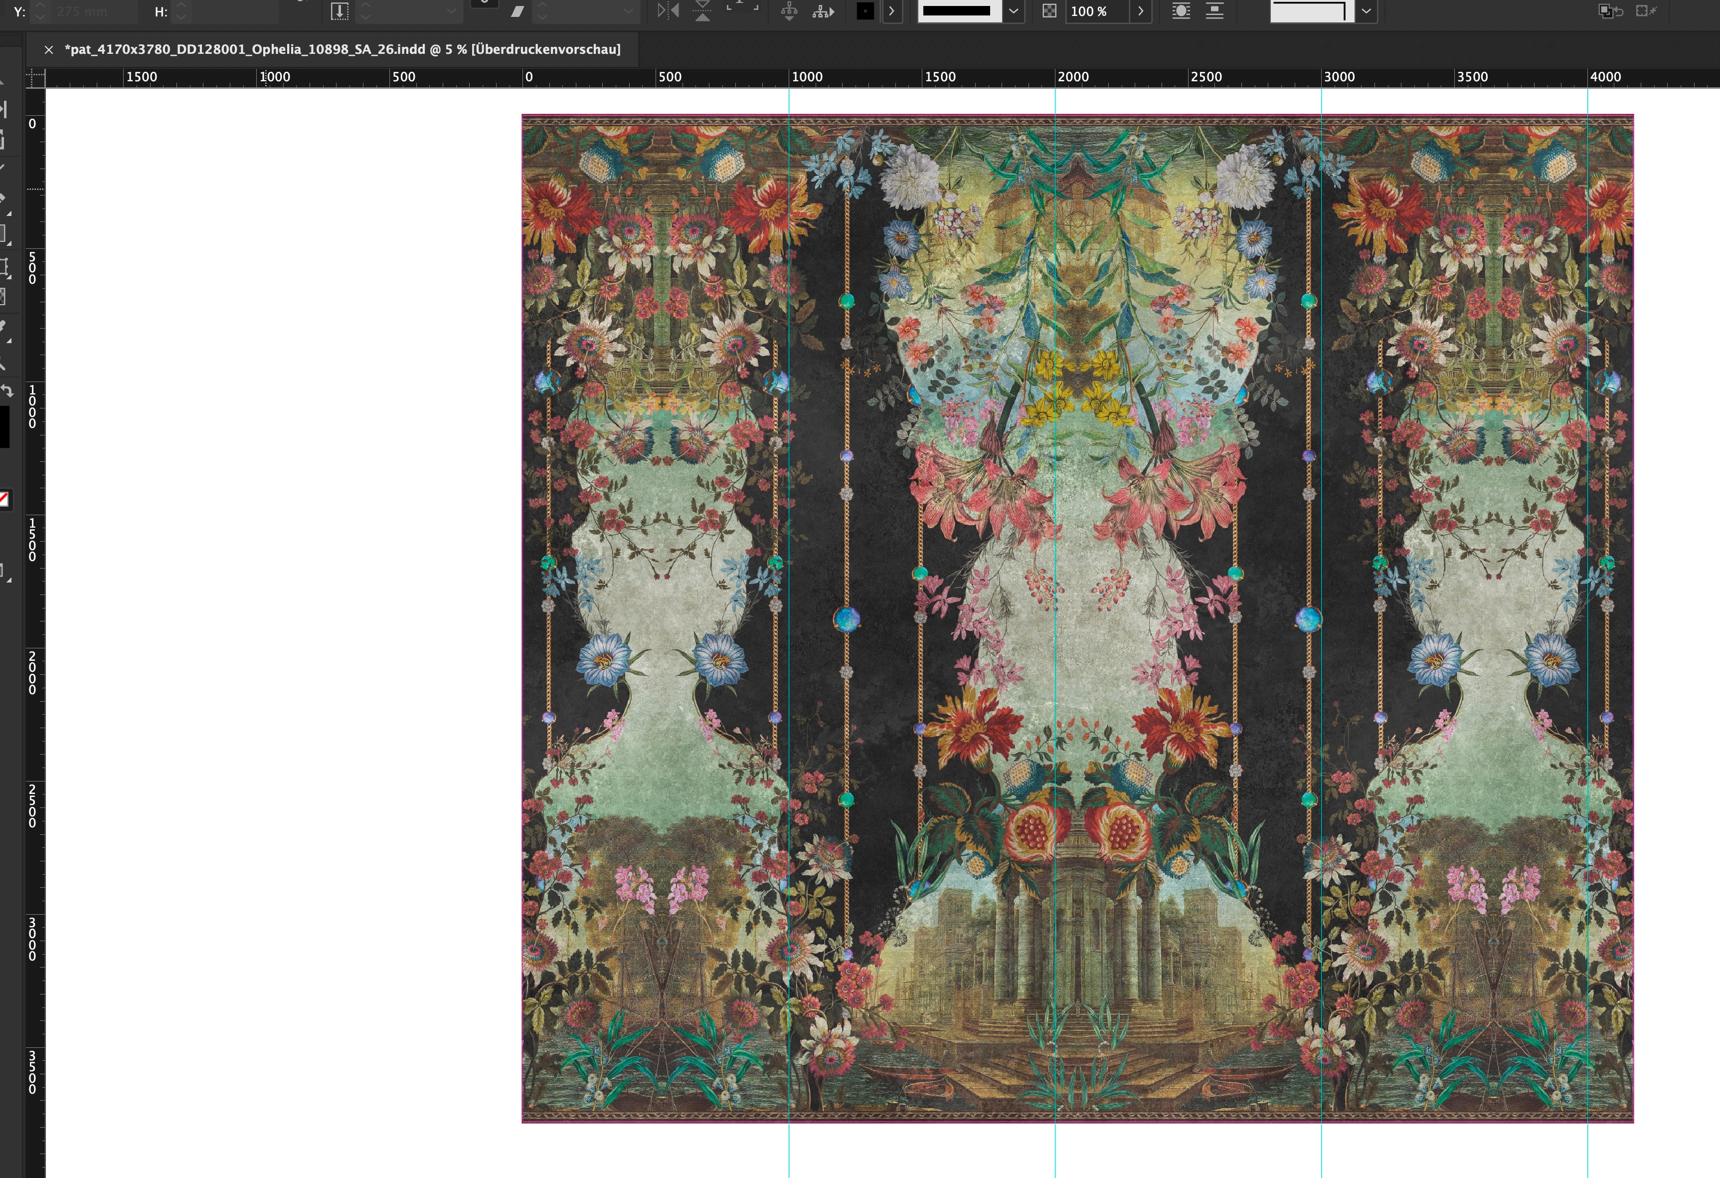Click the Select Container icon
Image resolution: width=1720 pixels, height=1178 pixels.
pyautogui.click(x=789, y=11)
